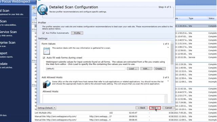Viewport: 217px width, 122px height.
Task: Click the wizard magnifier globe icon
Action: point(43,10)
